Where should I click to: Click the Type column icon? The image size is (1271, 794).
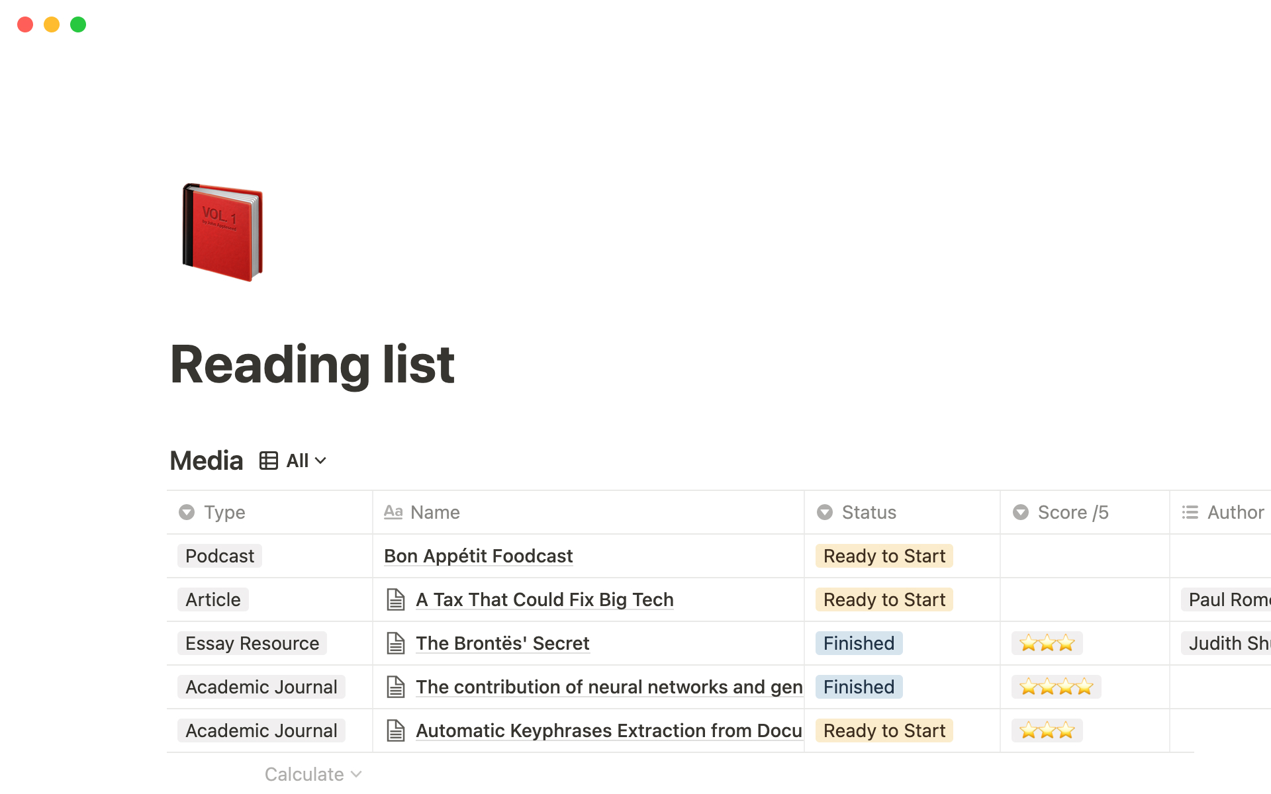(187, 512)
